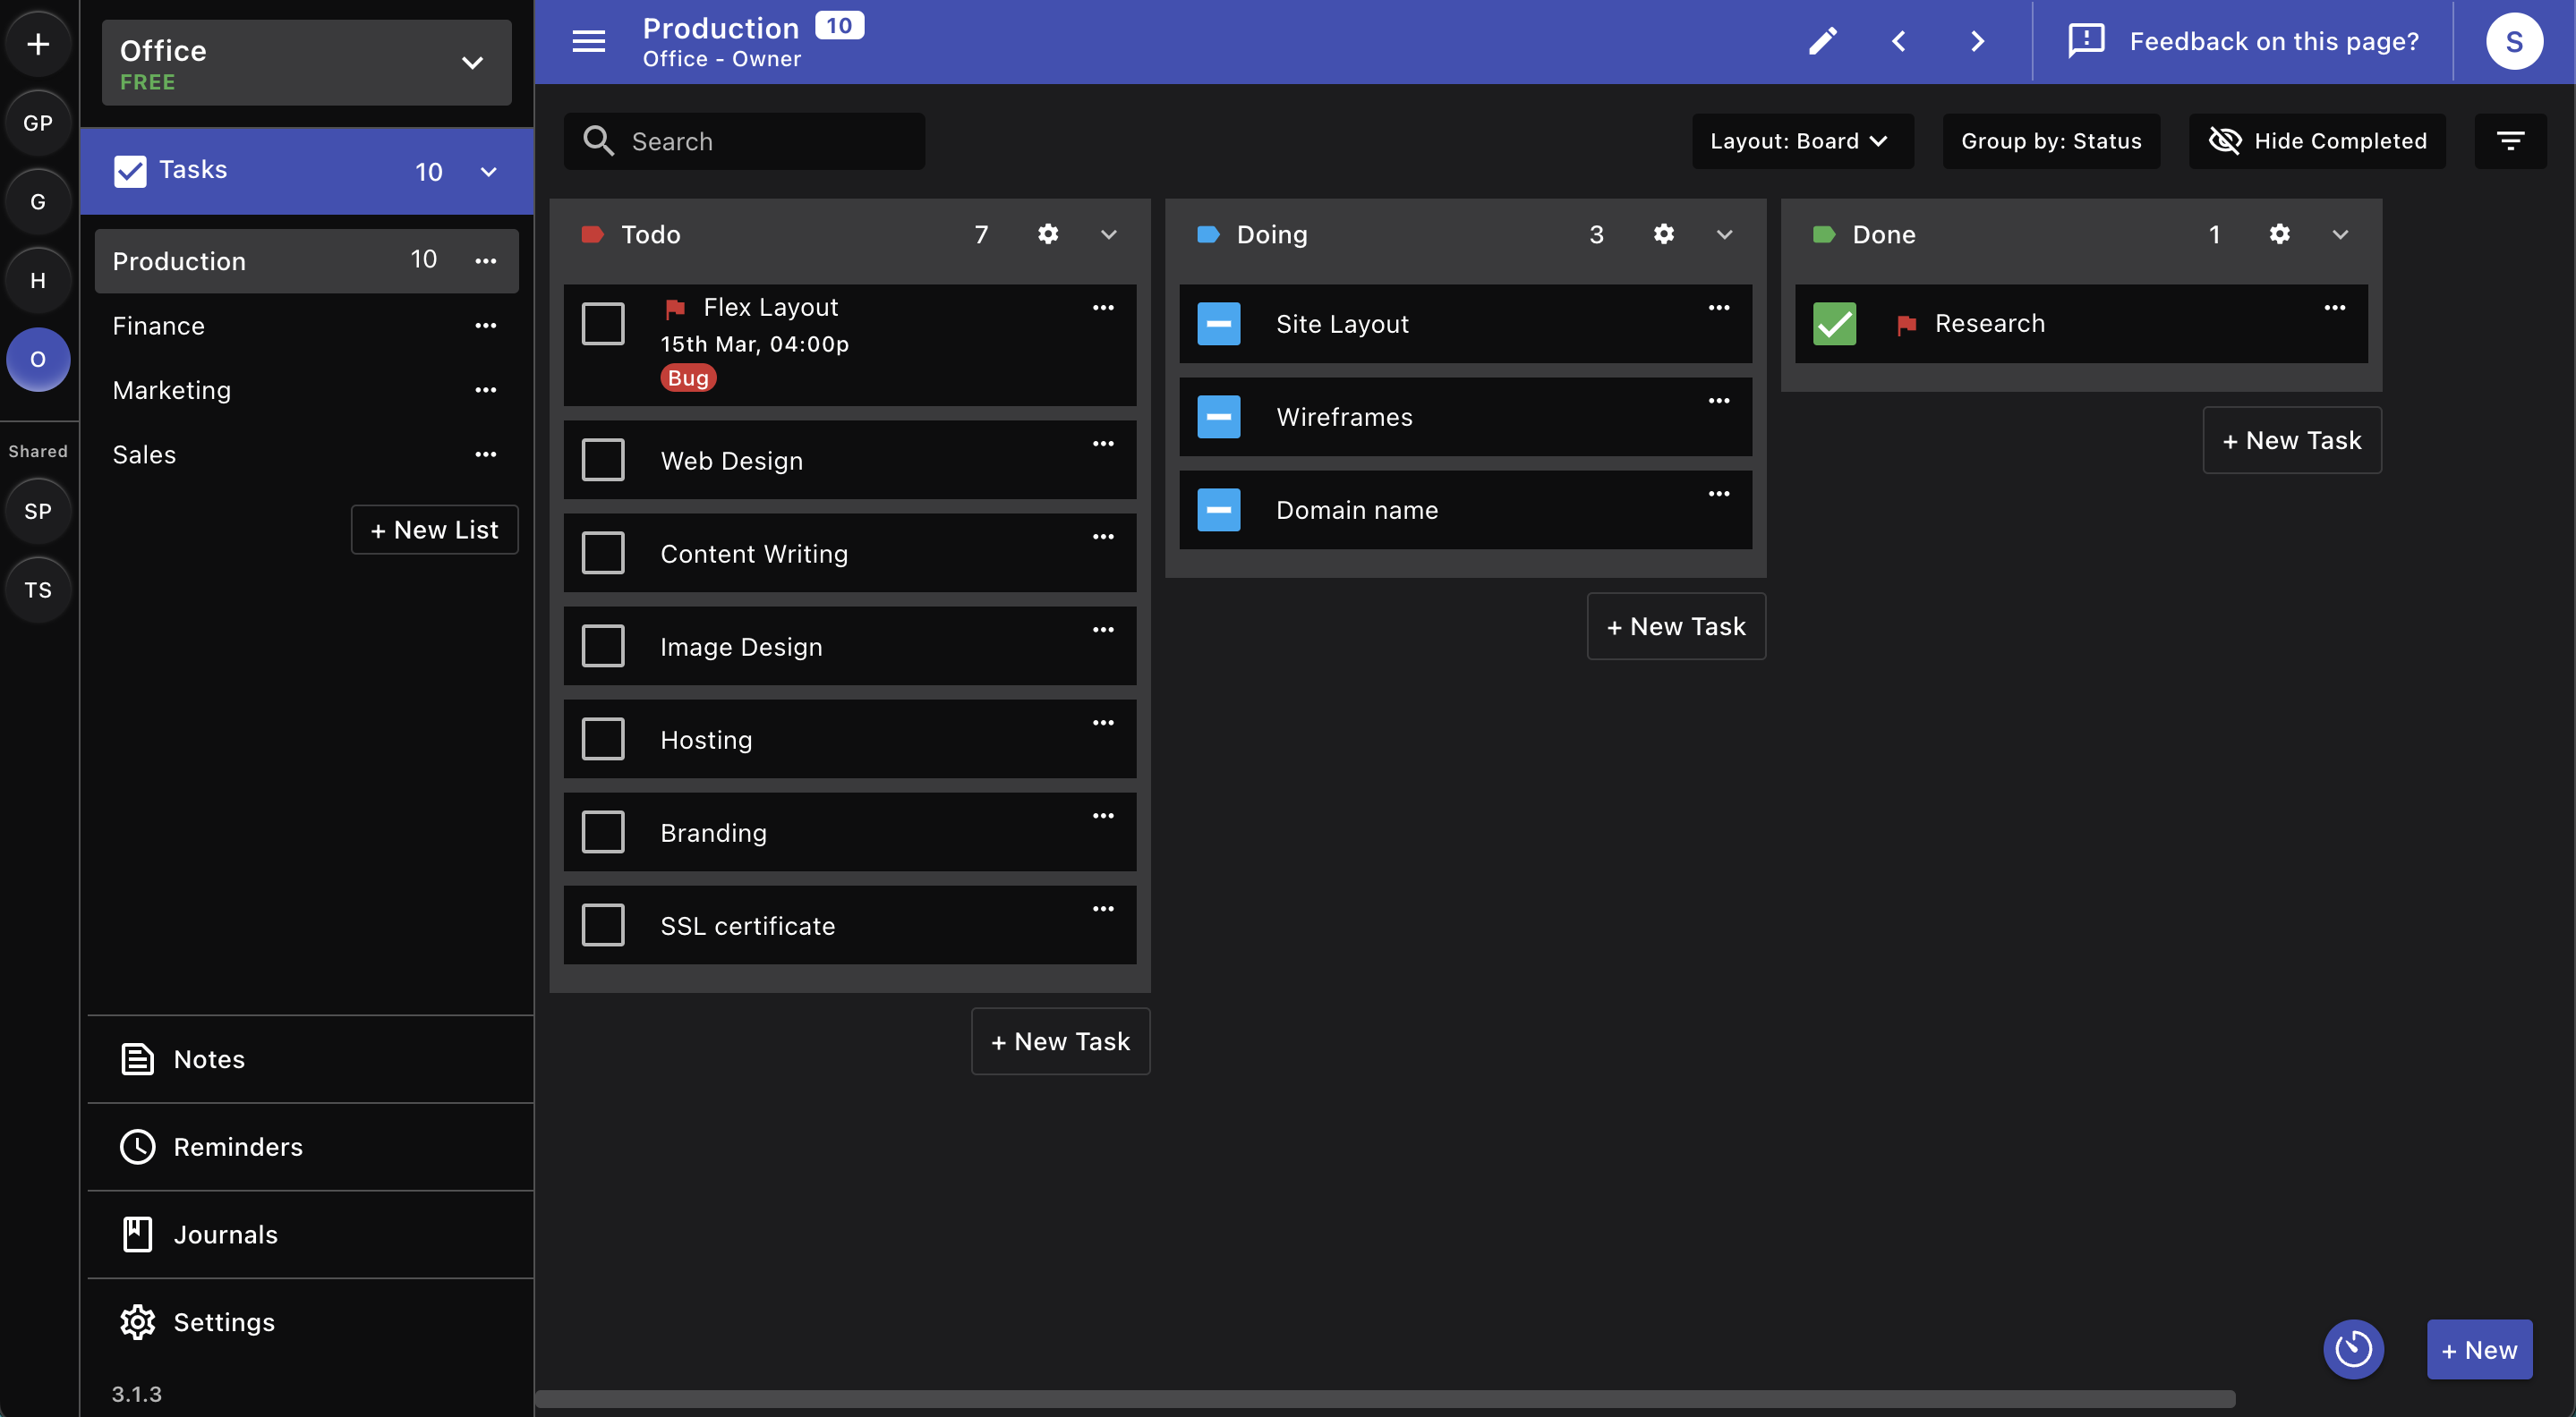Screen dimensions: 2576x1417
Task: Open more options for Production list
Action: click(486, 261)
